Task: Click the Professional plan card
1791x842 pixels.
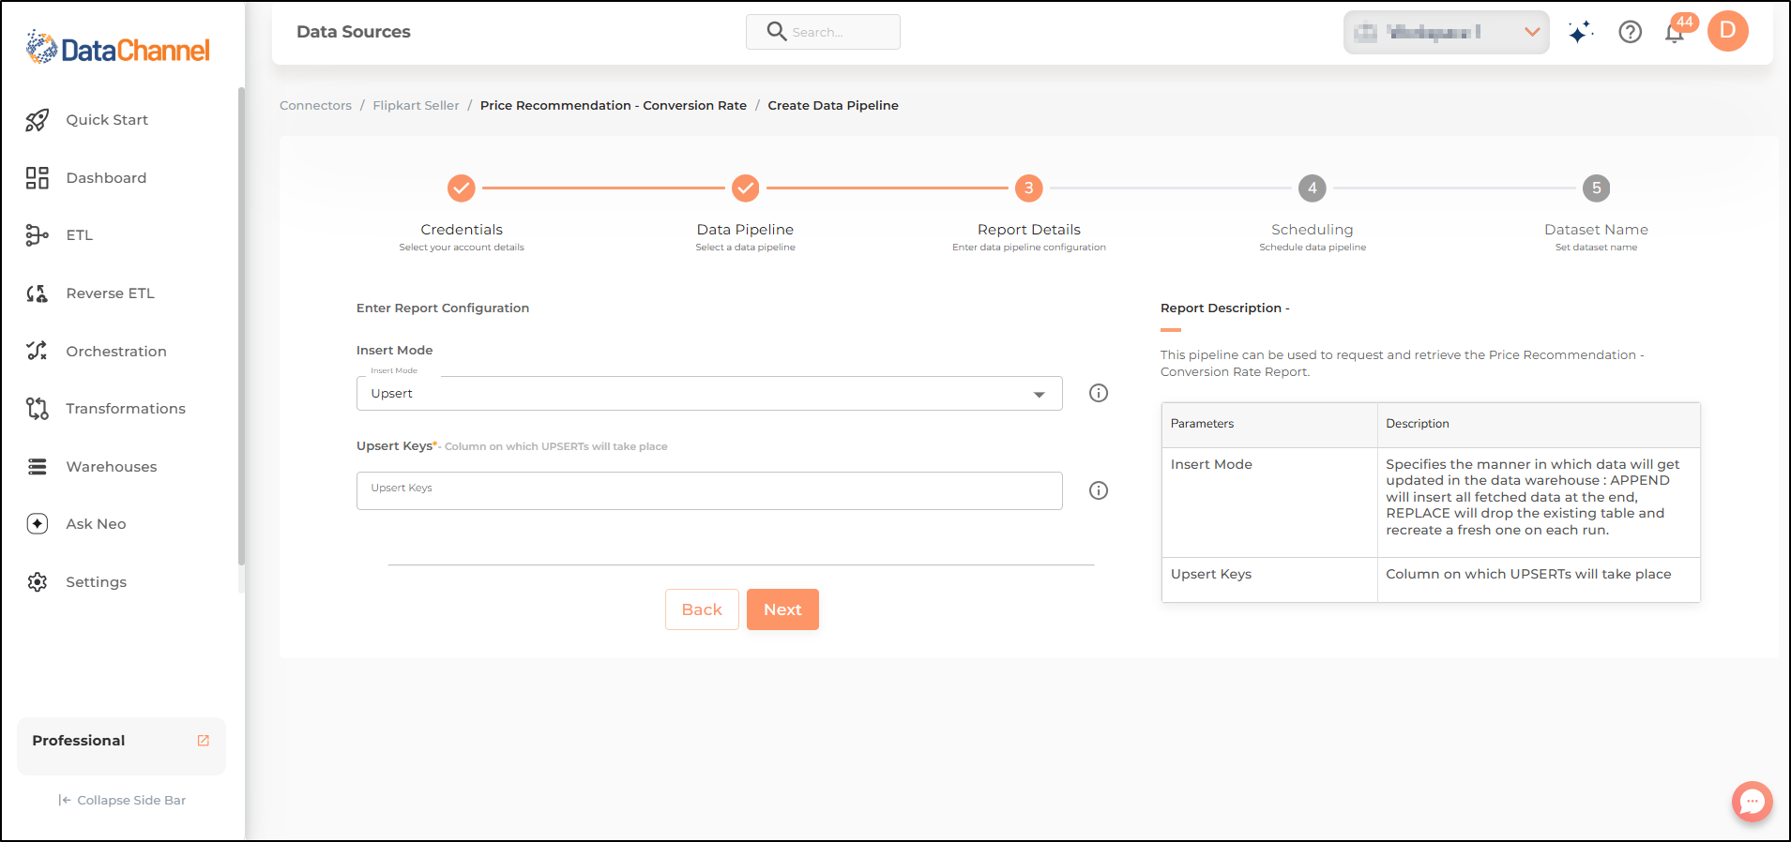Action: coord(121,745)
